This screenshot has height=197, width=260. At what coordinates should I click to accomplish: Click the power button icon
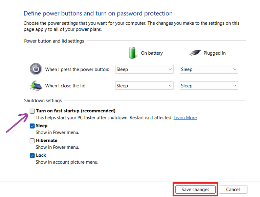[36, 69]
